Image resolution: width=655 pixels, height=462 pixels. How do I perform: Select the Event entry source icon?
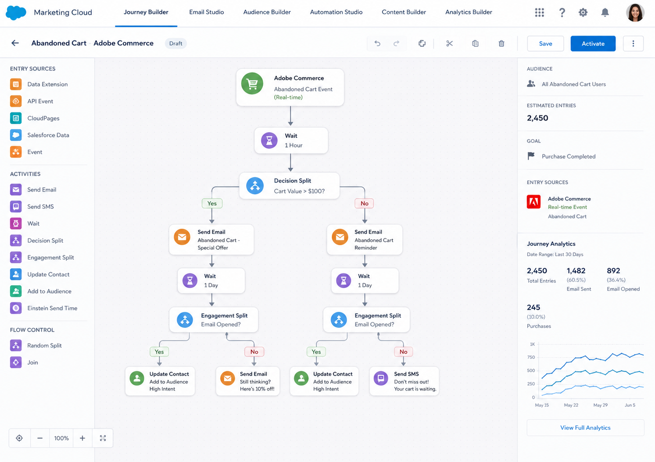tap(16, 152)
